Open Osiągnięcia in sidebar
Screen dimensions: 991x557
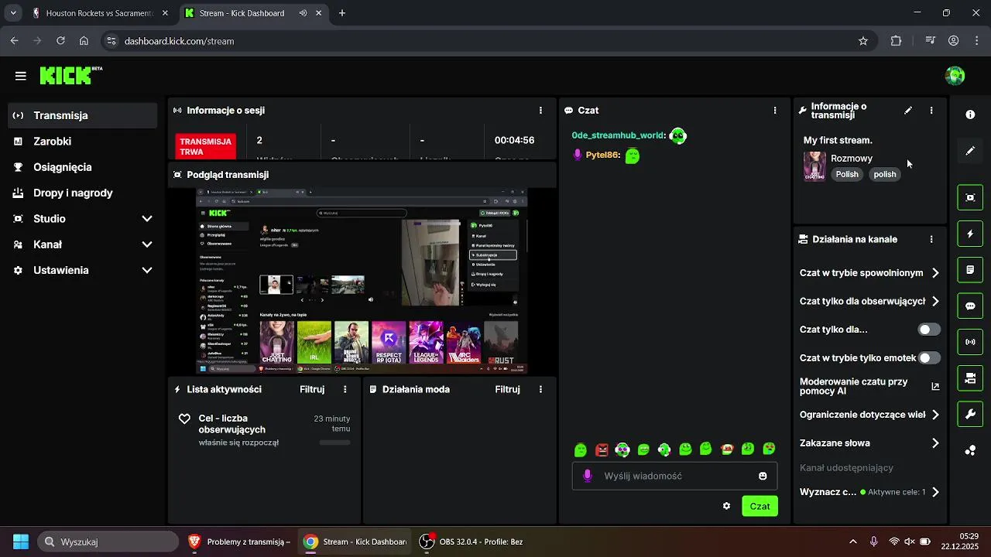click(82, 167)
